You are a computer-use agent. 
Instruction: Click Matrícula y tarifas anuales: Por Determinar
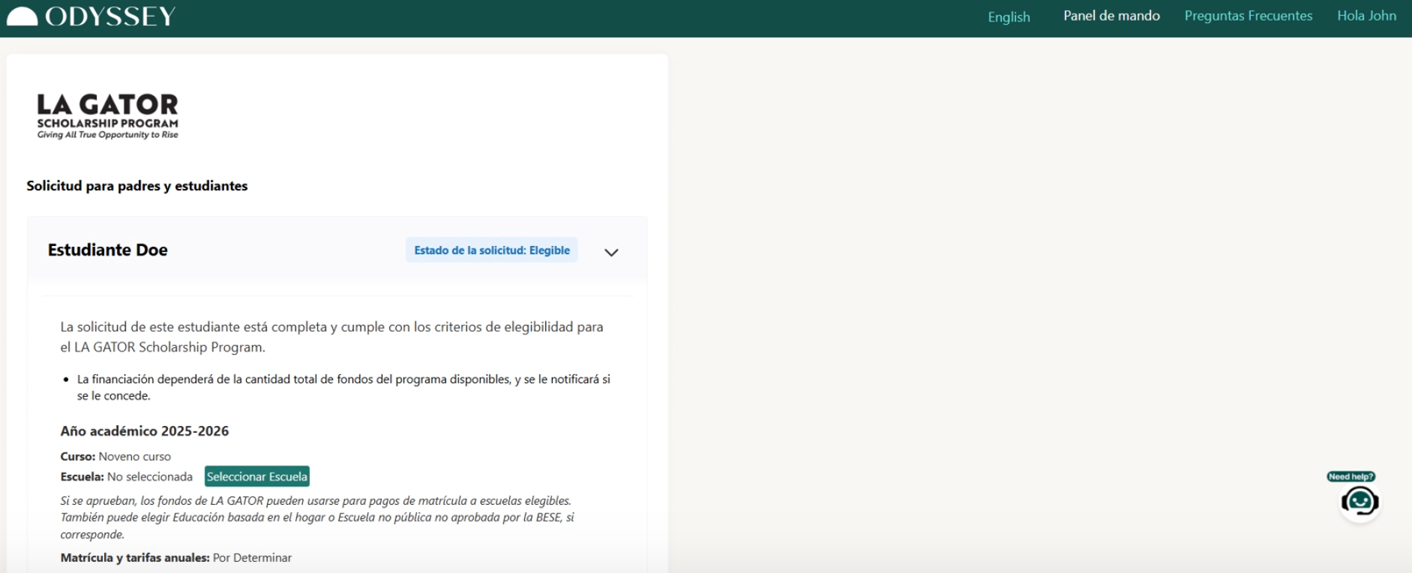pyautogui.click(x=176, y=557)
